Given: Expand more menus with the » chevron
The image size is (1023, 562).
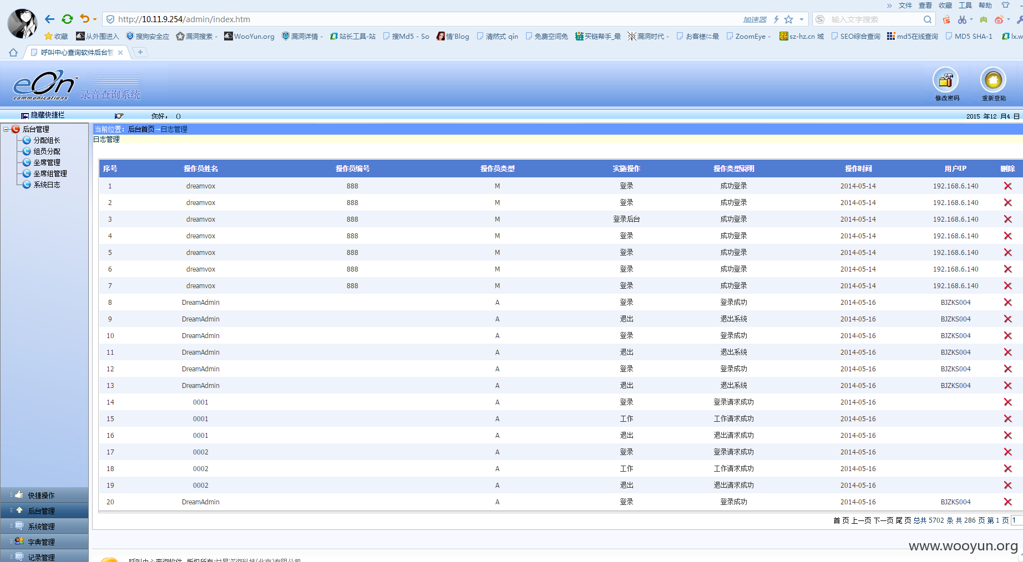Looking at the screenshot, I should tap(889, 6).
